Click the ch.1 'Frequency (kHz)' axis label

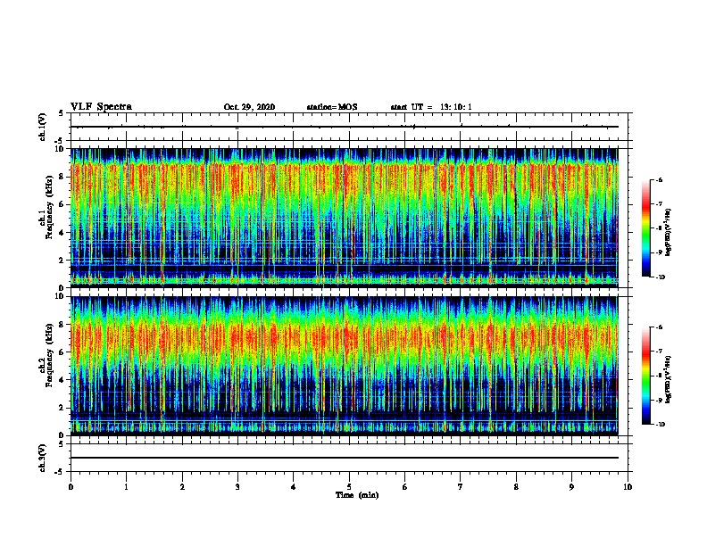point(49,207)
